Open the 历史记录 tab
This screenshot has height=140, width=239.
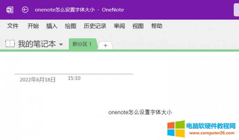[95, 26]
